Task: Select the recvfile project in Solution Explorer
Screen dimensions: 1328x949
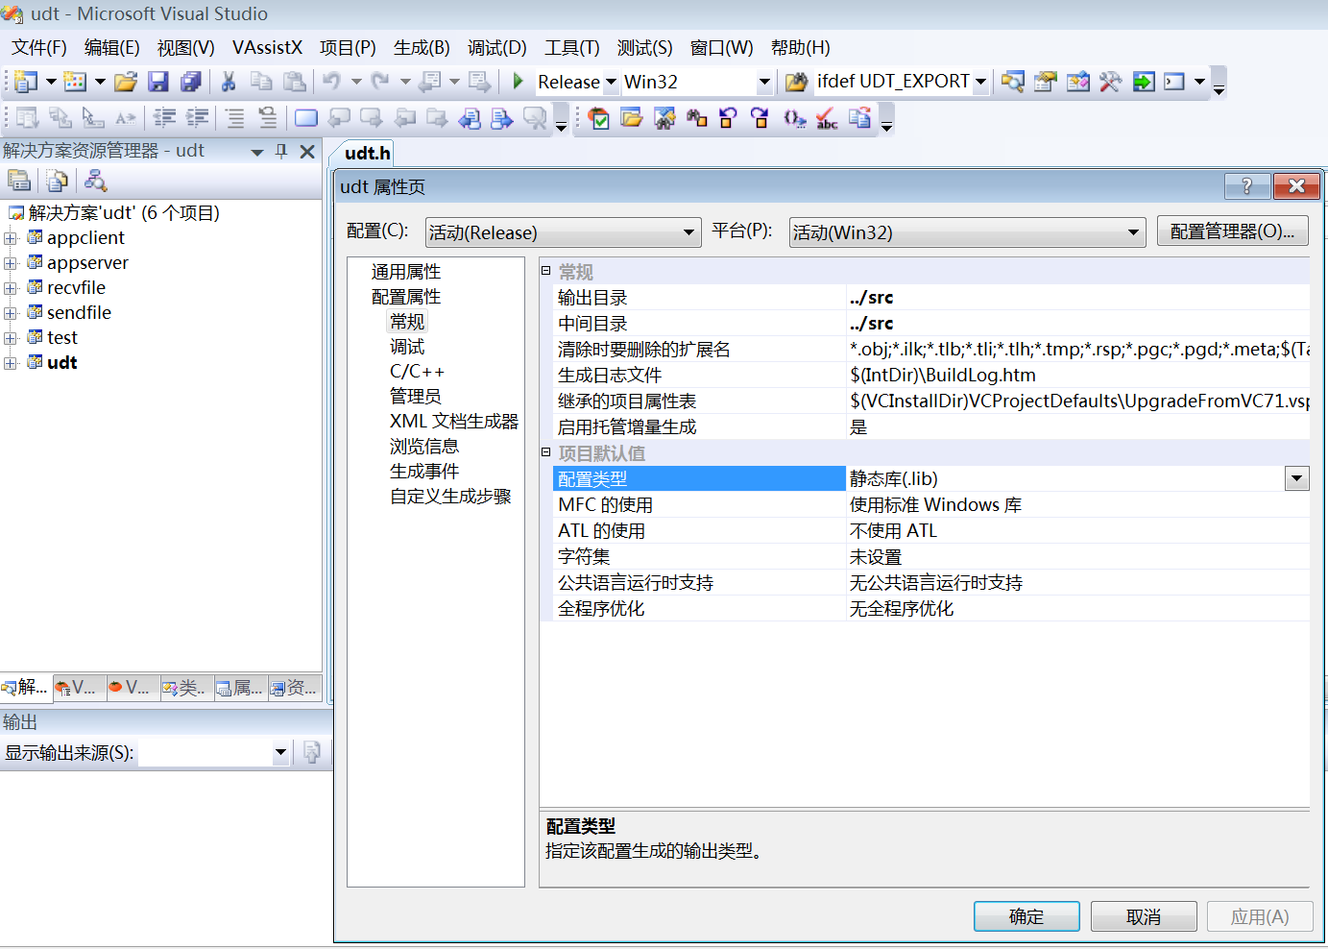Action: click(x=76, y=288)
